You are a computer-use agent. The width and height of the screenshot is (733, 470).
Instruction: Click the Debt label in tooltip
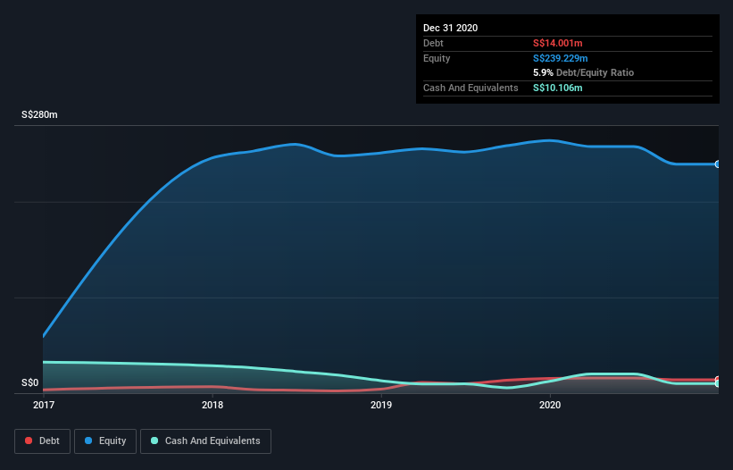pos(433,43)
